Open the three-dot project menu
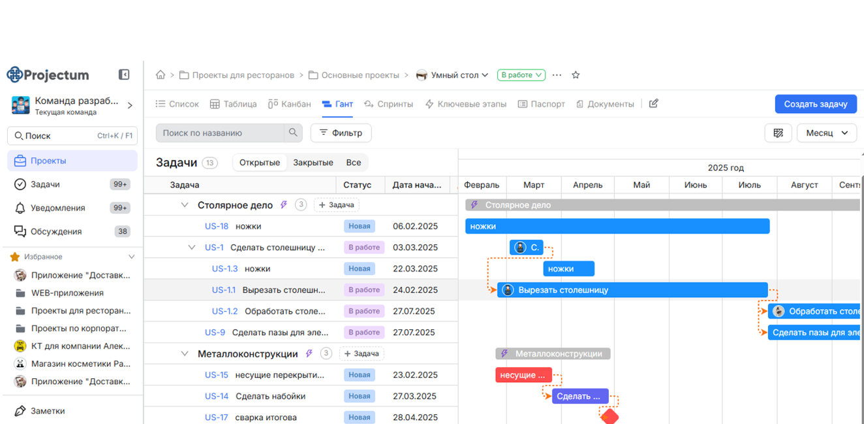Viewport: 864px width, 424px height. (x=557, y=75)
